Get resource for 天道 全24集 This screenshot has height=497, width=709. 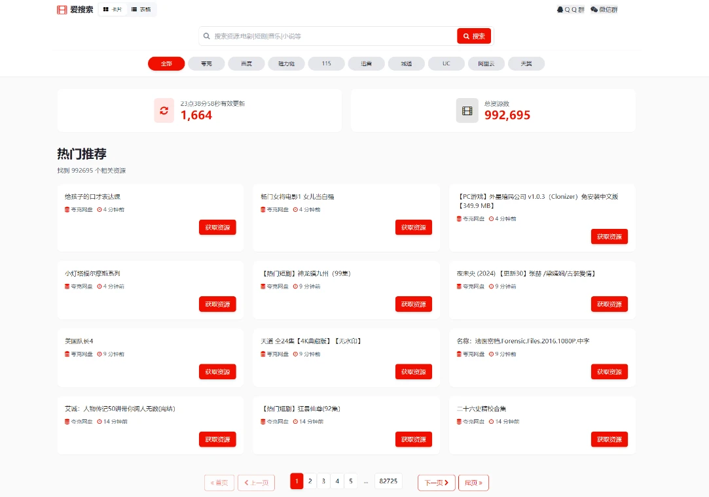(414, 371)
